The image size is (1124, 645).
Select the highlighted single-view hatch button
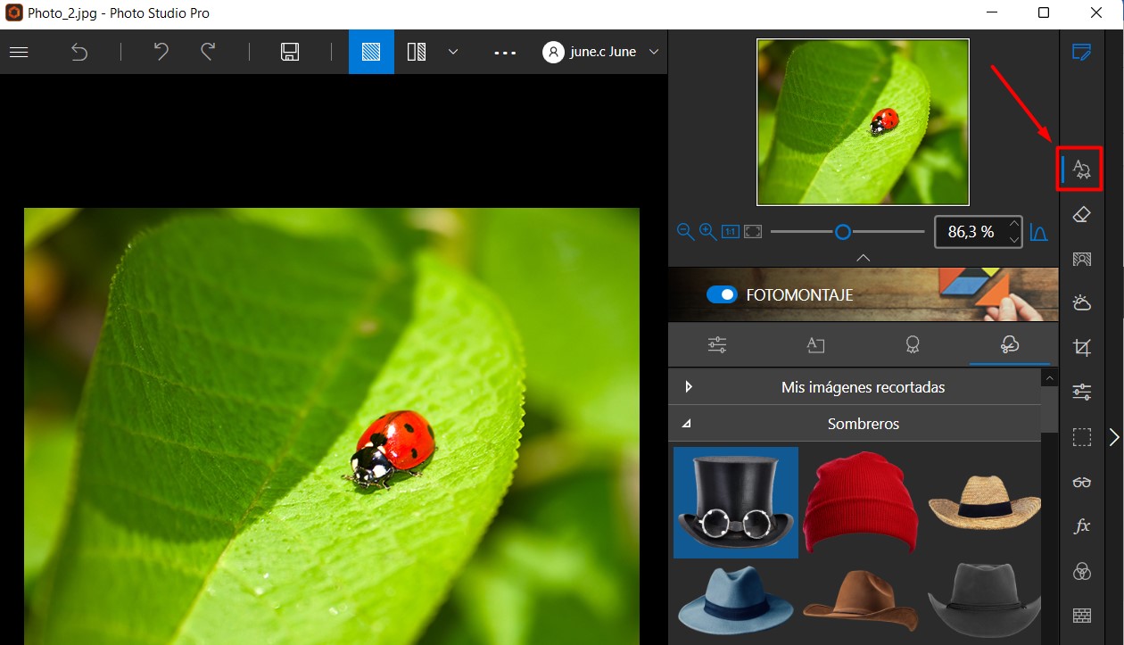pos(371,52)
